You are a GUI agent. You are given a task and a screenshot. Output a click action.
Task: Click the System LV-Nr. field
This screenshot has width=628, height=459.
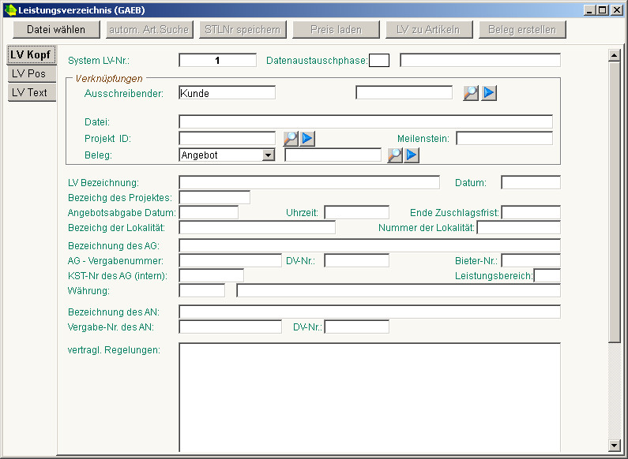pos(217,61)
